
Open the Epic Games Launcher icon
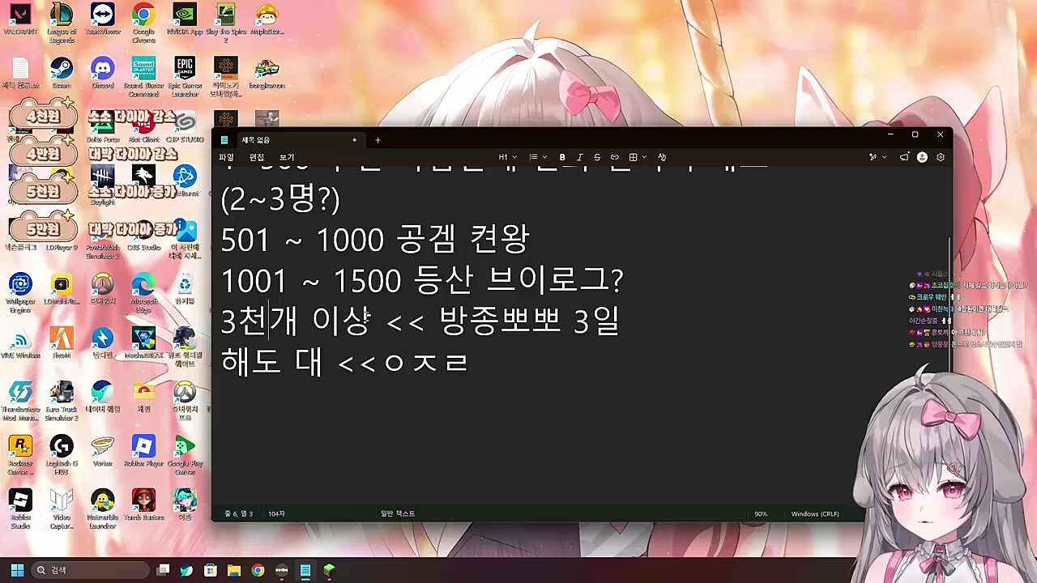coord(185,77)
